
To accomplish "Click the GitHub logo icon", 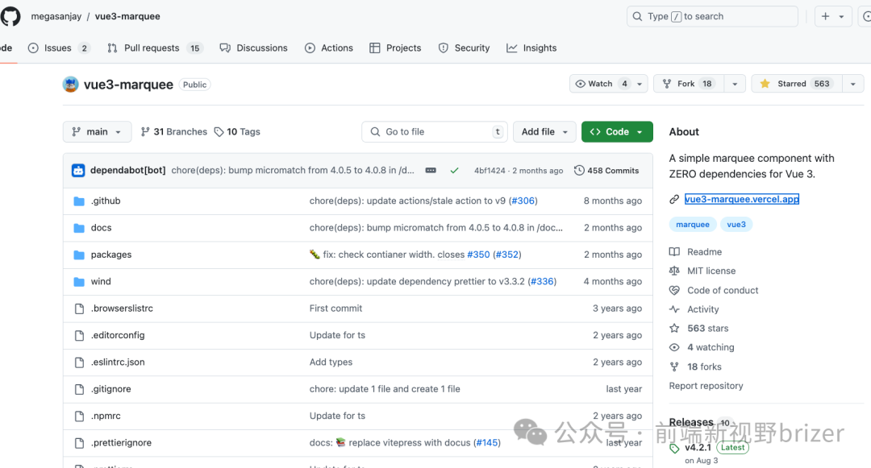I will 10,16.
